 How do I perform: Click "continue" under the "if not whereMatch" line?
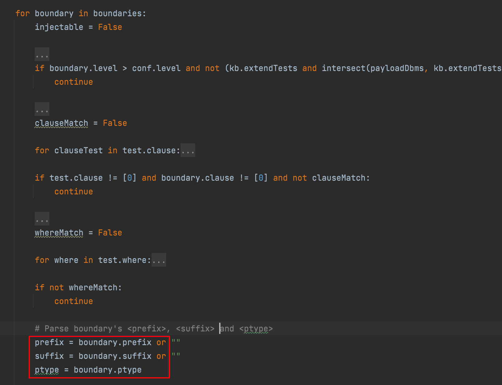click(x=74, y=301)
